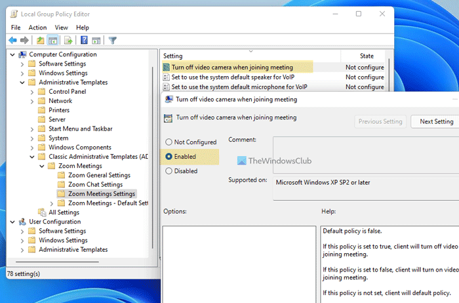The height and width of the screenshot is (303, 459).
Task: Click the Up one level folder icon
Action: 41,40
